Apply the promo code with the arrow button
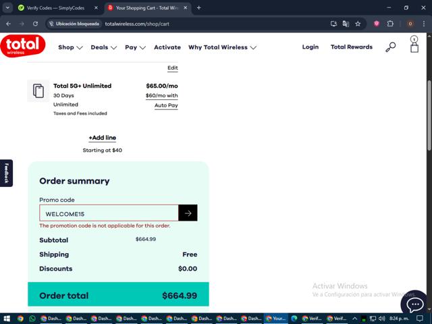Viewport: 432px width, 324px height. point(188,213)
